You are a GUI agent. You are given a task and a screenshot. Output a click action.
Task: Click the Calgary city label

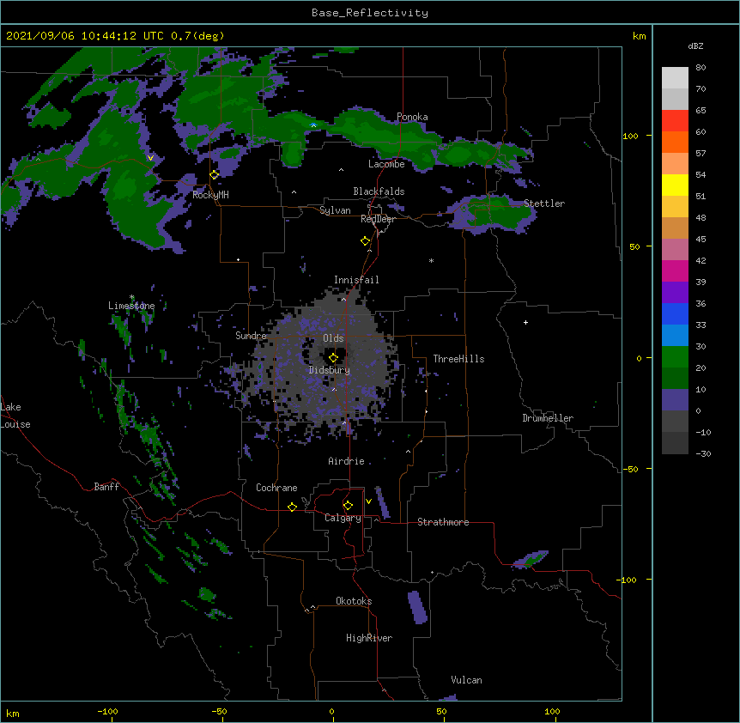point(343,518)
